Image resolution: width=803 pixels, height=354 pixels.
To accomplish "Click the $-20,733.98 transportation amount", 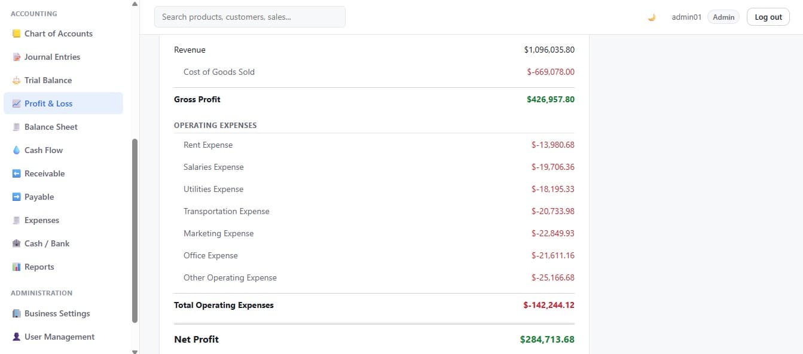I will pos(553,211).
